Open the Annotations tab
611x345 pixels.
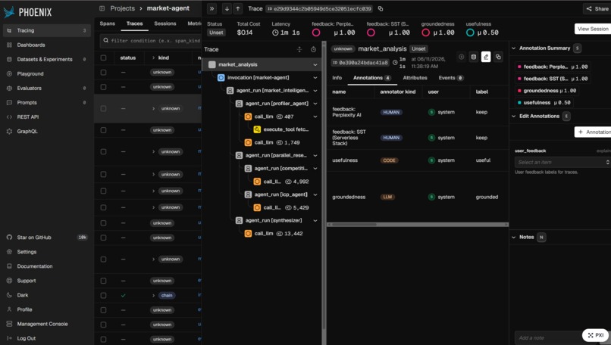pos(372,78)
